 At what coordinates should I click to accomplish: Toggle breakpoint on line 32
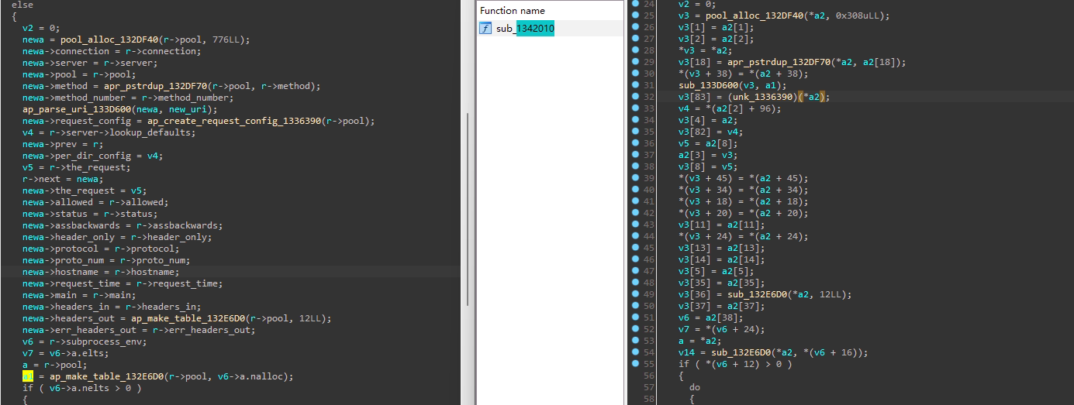click(635, 97)
